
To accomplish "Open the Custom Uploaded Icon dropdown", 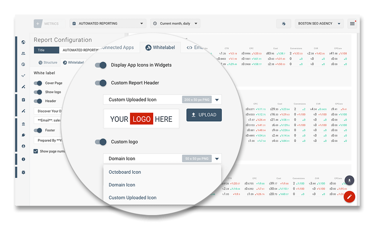I will point(217,99).
